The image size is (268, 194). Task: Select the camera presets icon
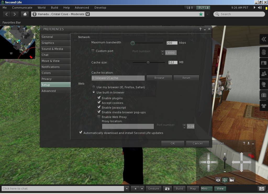(x=232, y=180)
